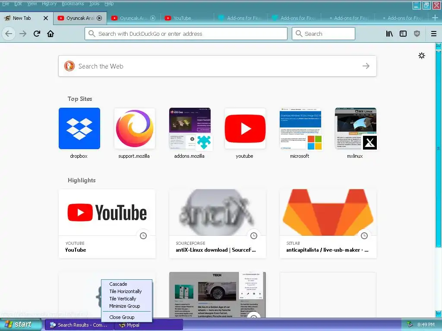Click the page vertical scrollbar thumb
Screen dimensions: 442x331
(439, 149)
